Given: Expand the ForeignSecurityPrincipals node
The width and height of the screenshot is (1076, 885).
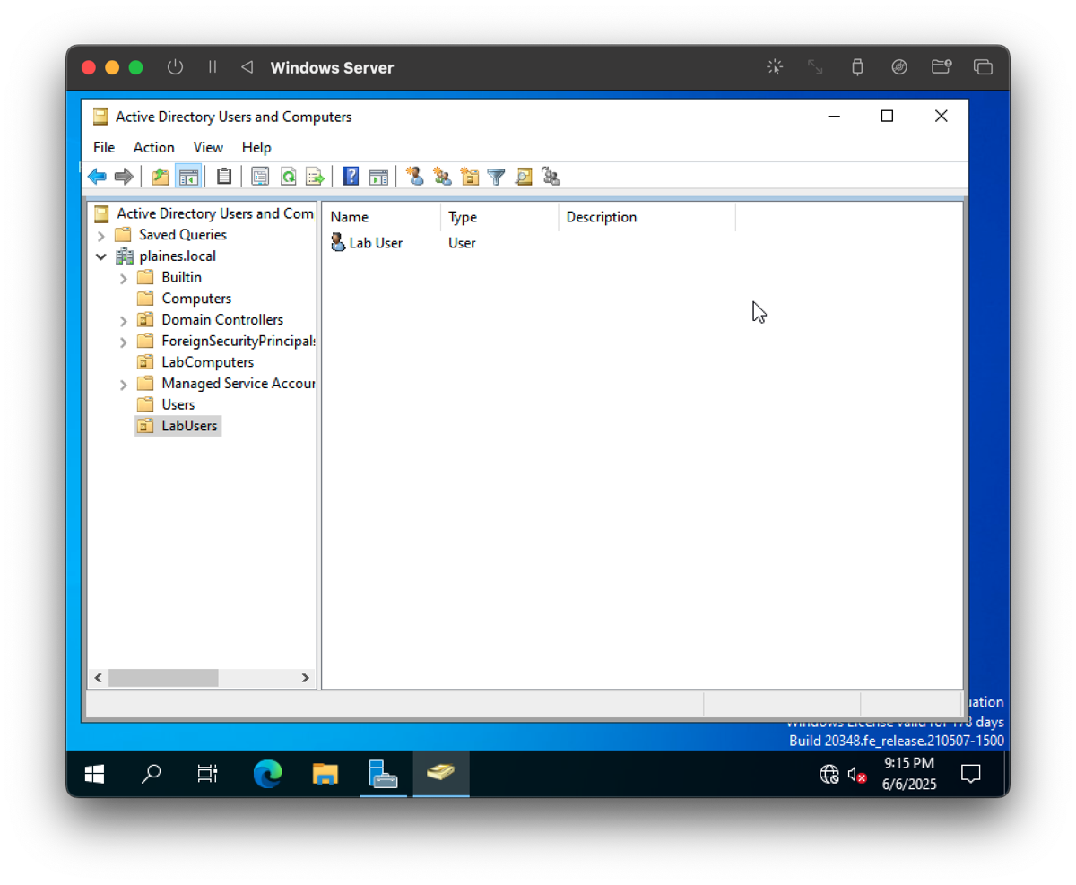Looking at the screenshot, I should pos(124,342).
